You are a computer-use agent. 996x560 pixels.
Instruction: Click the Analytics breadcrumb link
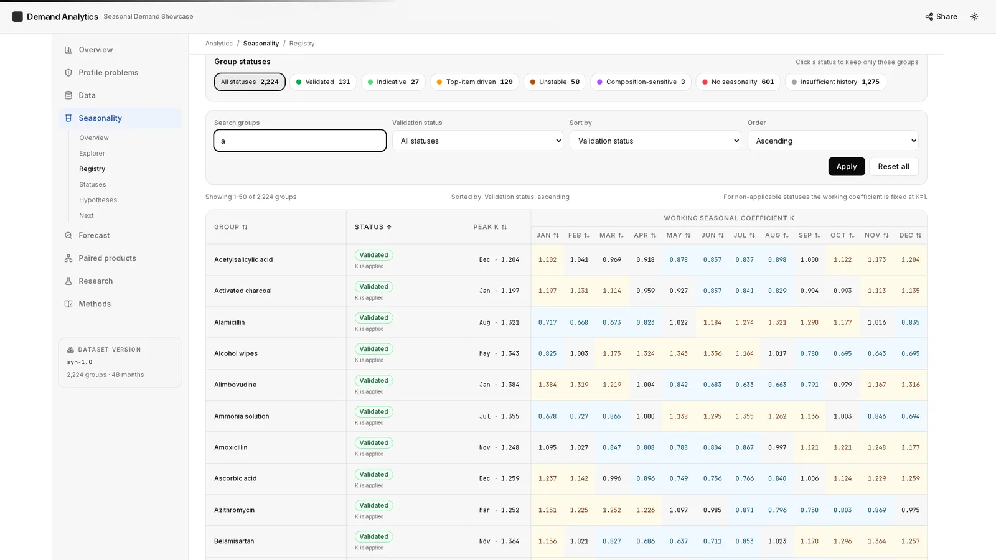point(219,44)
